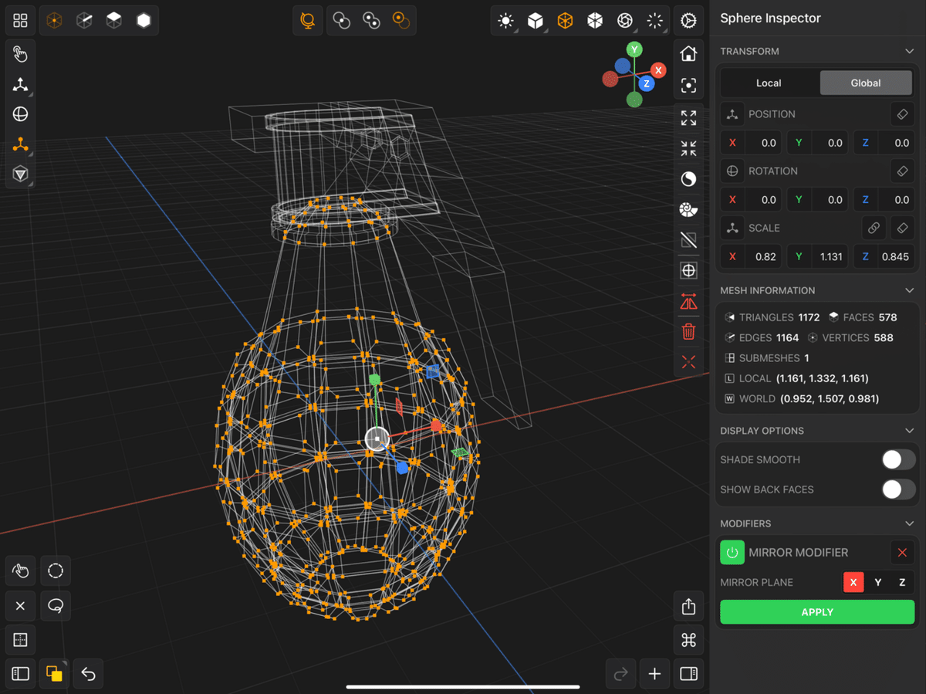The height and width of the screenshot is (694, 926).
Task: Tap the command shortcuts icon
Action: 688,639
